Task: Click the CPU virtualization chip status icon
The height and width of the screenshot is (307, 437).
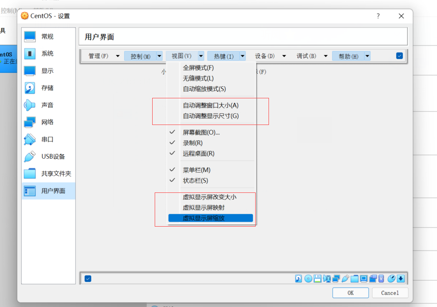Action: pos(381,279)
